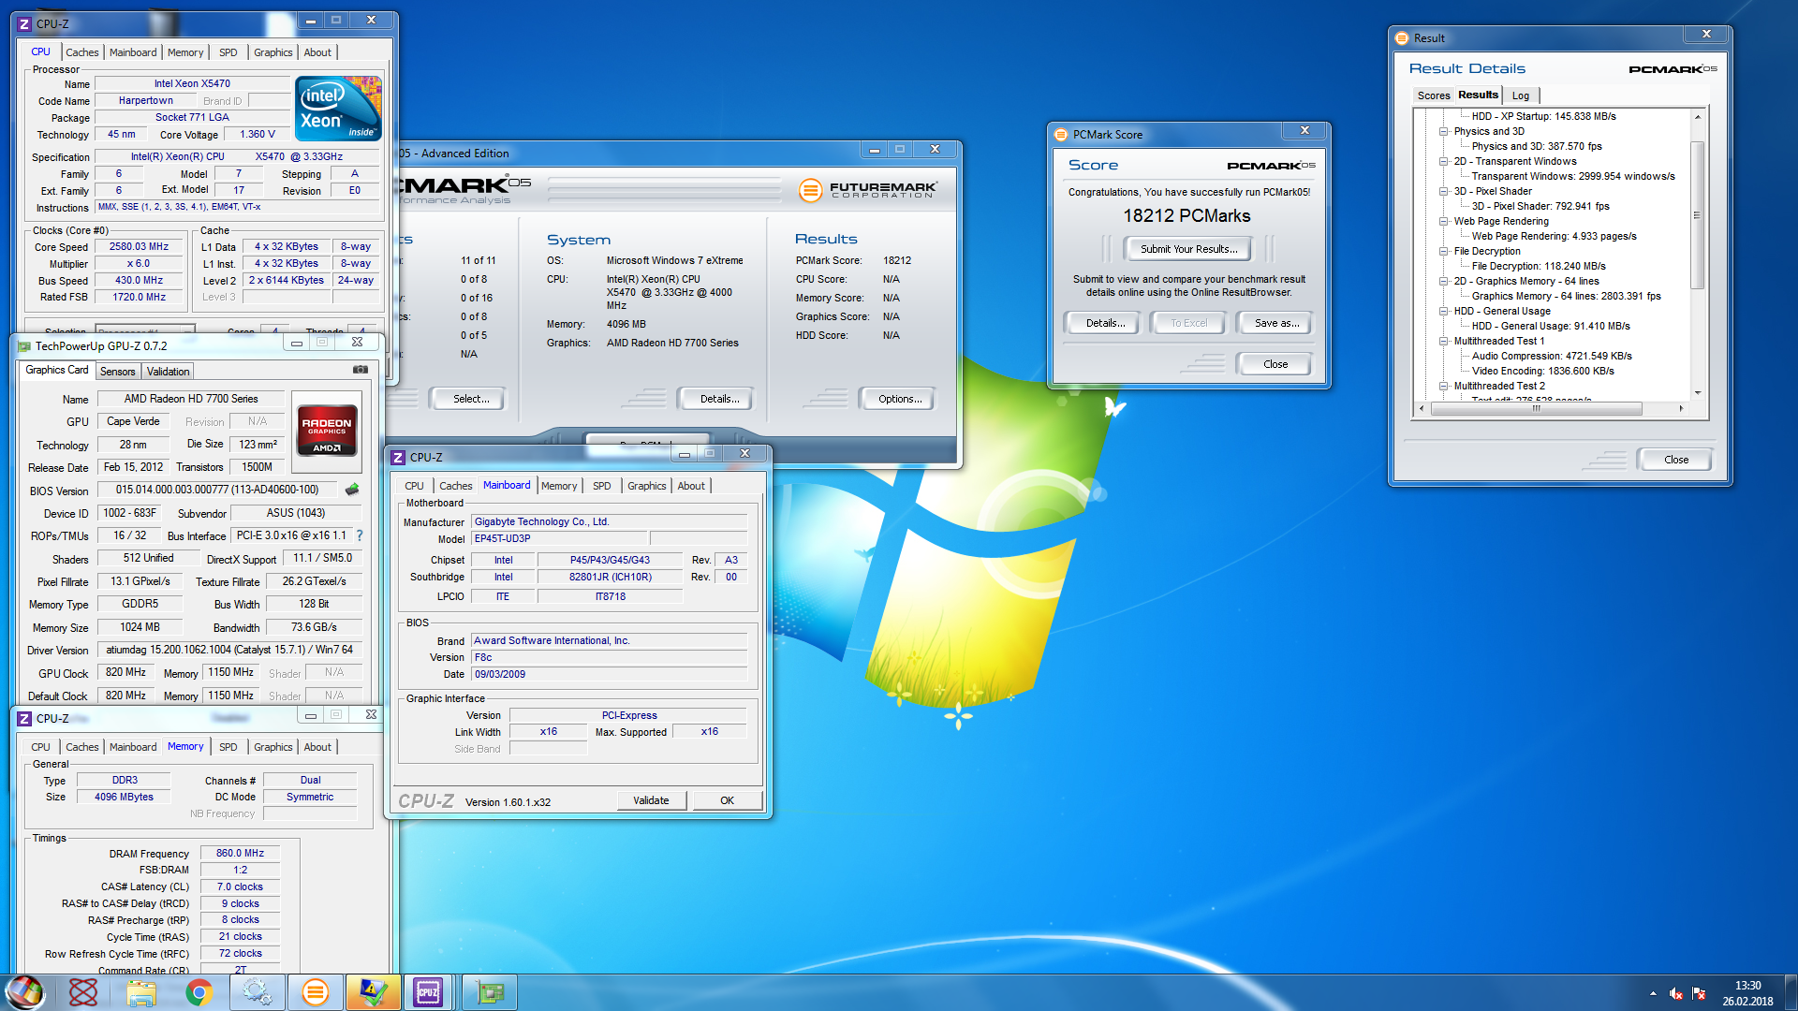Collapse the Physics and 3D node
The height and width of the screenshot is (1011, 1798).
[1444, 132]
